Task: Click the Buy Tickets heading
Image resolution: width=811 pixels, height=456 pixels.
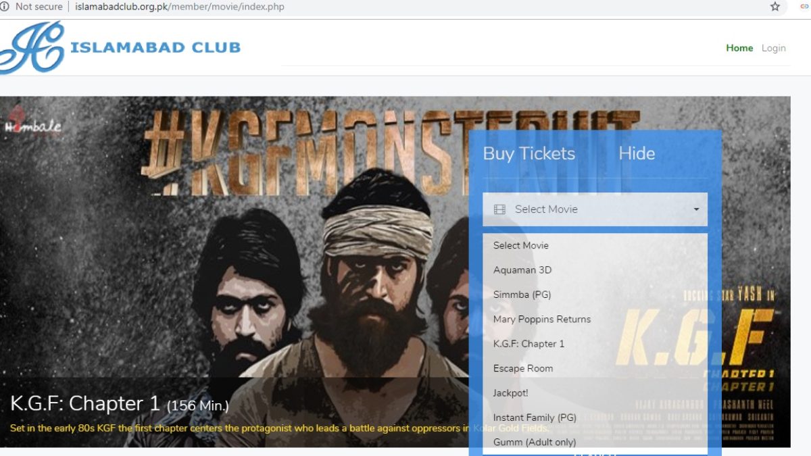Action: 529,153
